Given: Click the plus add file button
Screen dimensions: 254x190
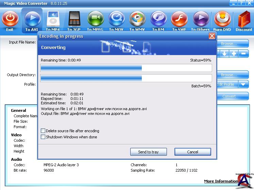Looking at the screenshot, I should click(x=234, y=54).
